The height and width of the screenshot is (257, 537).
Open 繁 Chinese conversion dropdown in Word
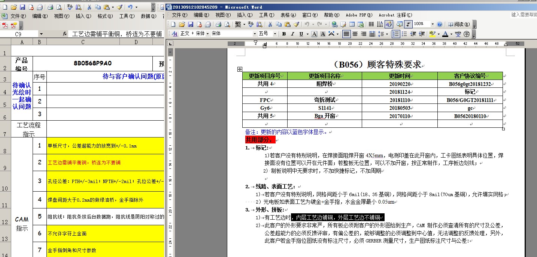click(x=244, y=24)
